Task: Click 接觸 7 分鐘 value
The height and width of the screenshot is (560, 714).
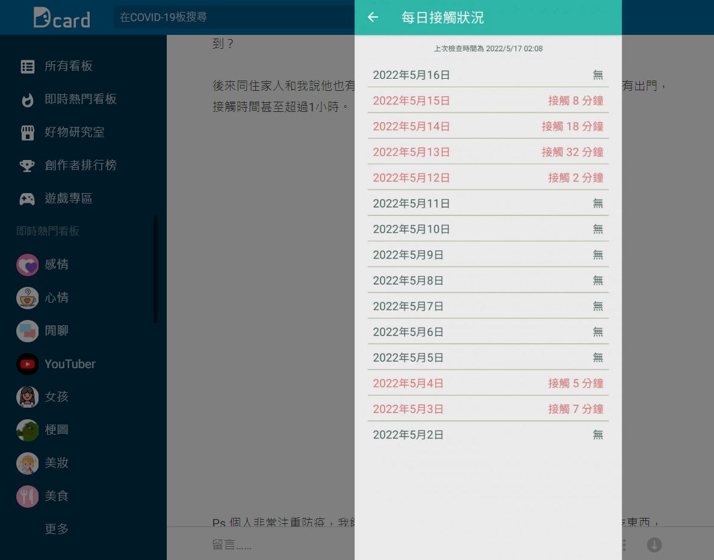Action: [x=576, y=409]
